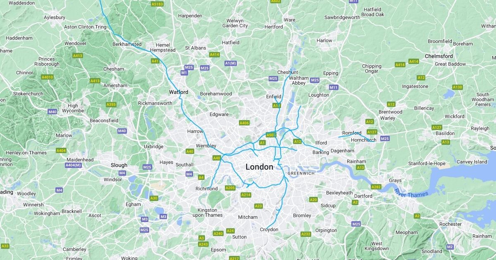The height and width of the screenshot is (260, 496).
Task: Click the A406 road shield near Edgware
Action: tap(244, 123)
